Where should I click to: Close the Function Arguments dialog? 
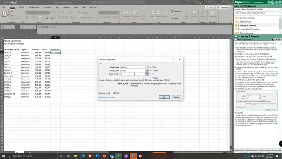pos(179,59)
